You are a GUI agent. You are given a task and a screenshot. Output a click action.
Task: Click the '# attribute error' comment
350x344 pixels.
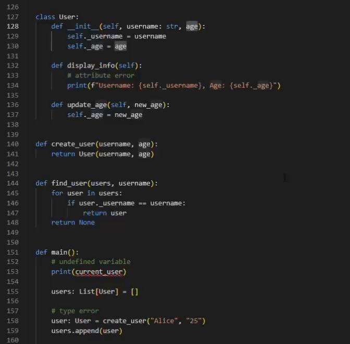pos(101,75)
